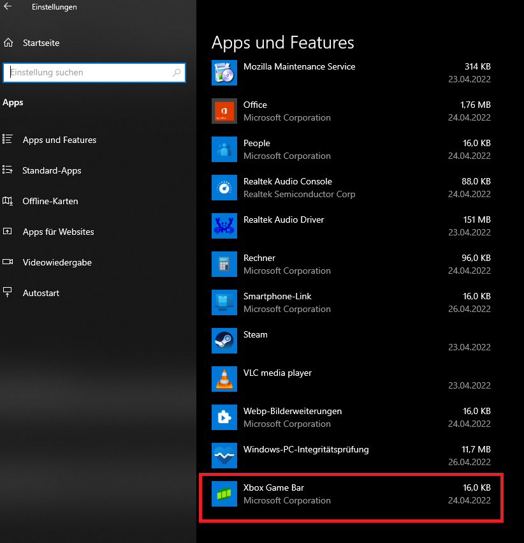The height and width of the screenshot is (543, 524).
Task: Click the Steam app icon
Action: 224,341
